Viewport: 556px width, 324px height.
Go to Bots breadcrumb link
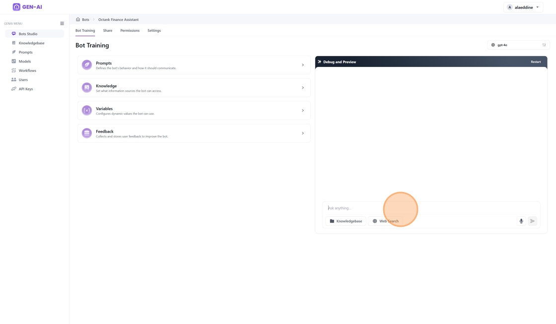tap(85, 20)
